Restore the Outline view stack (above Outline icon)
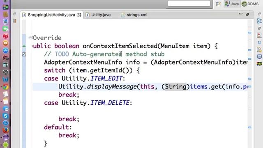The width and height of the screenshot is (263, 148). (x=259, y=14)
